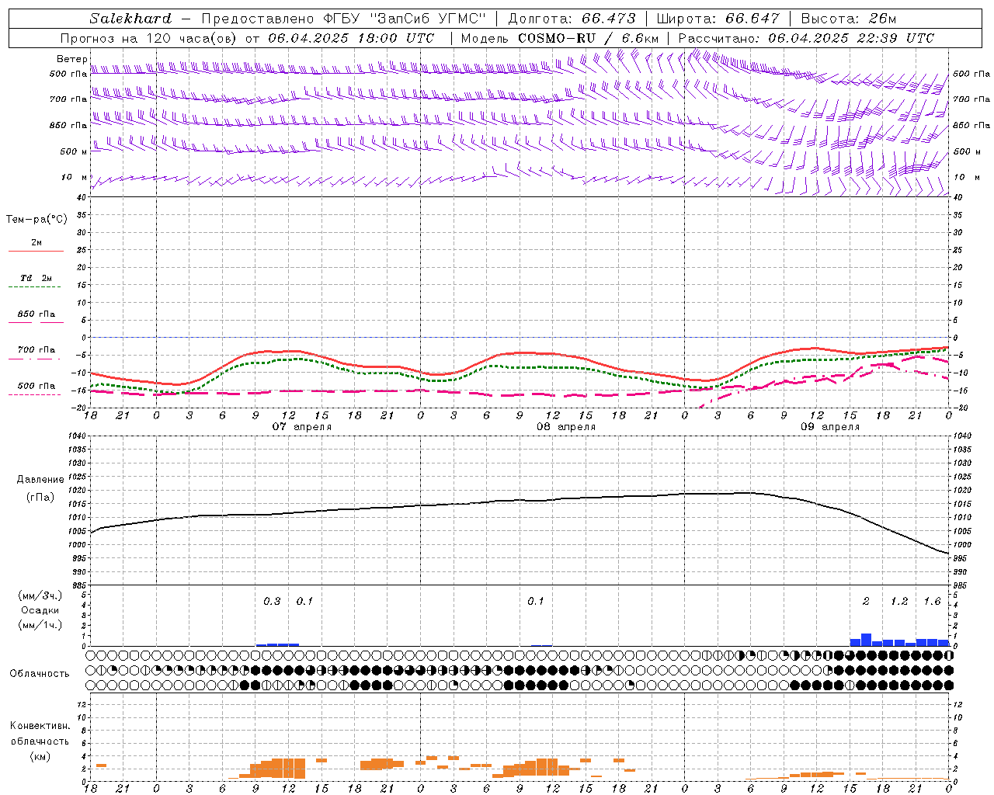Select the 08 апреля date label
Viewport: 994px width, 795px height.
pyautogui.click(x=566, y=427)
